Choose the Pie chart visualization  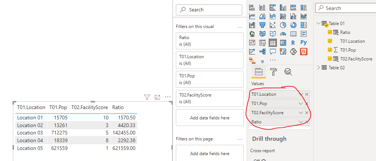click(x=283, y=25)
